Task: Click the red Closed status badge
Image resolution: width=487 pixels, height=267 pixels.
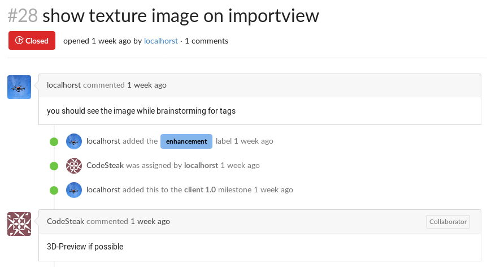Action: (x=32, y=40)
